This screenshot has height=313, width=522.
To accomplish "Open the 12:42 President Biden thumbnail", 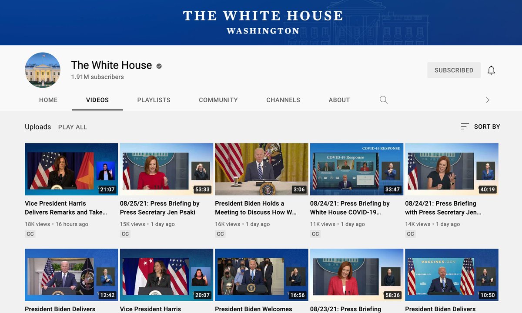I will point(71,275).
